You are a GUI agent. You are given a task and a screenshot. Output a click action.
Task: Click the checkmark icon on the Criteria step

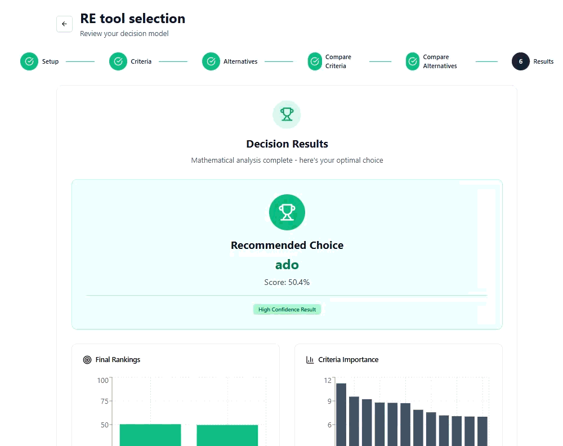(x=118, y=61)
